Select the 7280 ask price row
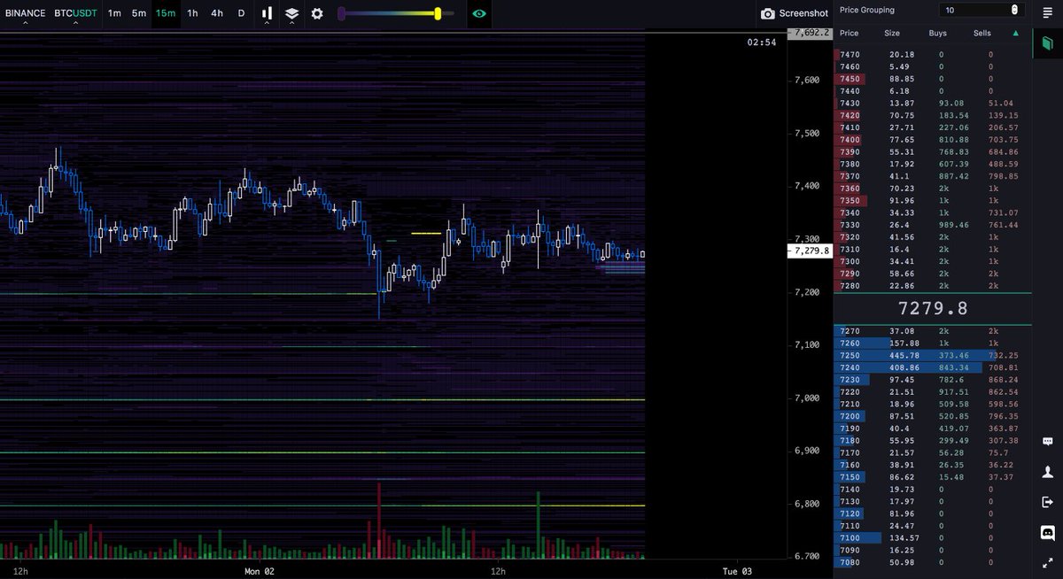Screen dimensions: 1063x579 click(x=933, y=285)
